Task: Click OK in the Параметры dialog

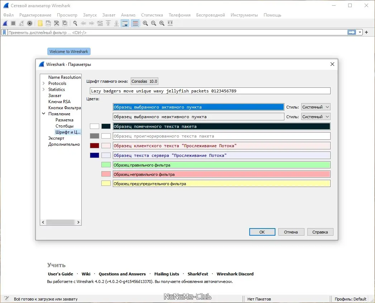Action: (x=262, y=232)
